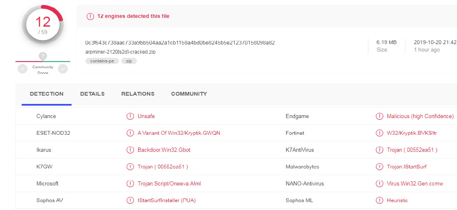Click the alert icon beside Trojan:Script/Oneeva.A!ml
This screenshot has width=457, height=210.
(130, 183)
